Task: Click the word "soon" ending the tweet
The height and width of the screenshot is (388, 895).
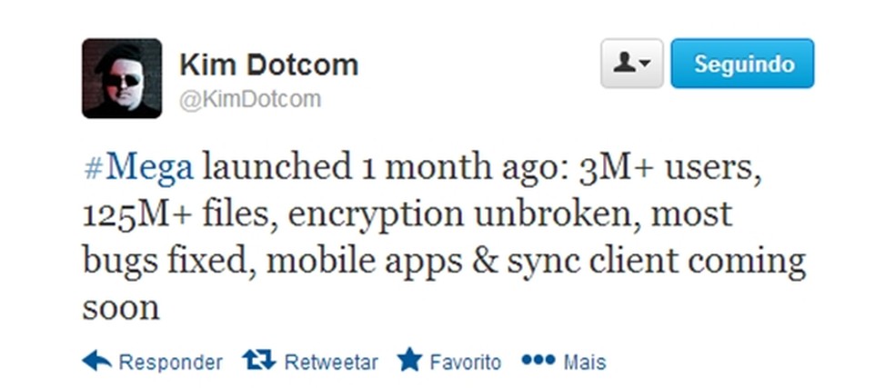Action: pyautogui.click(x=120, y=308)
